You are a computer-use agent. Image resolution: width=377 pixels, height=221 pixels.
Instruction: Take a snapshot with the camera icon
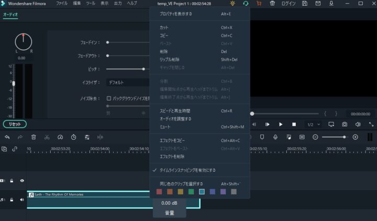tap(345, 124)
